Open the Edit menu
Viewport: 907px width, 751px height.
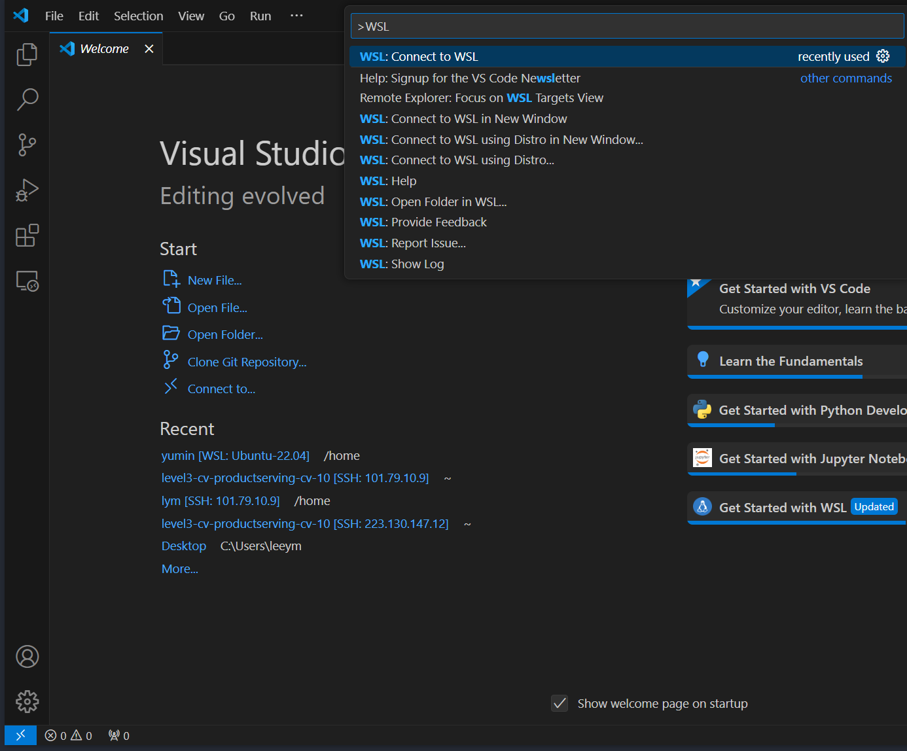88,16
